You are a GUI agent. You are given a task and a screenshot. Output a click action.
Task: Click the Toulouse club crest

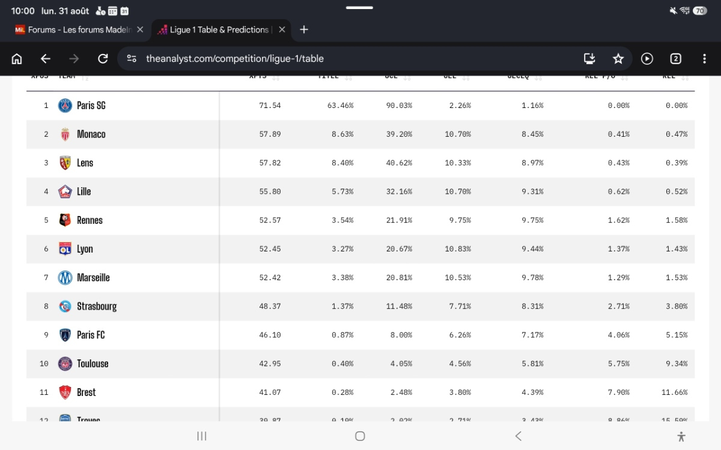tap(65, 364)
